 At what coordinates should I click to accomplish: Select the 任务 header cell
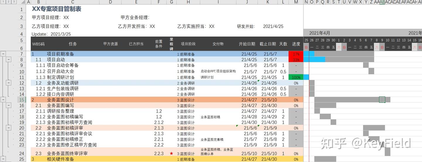pyautogui.click(x=73, y=44)
